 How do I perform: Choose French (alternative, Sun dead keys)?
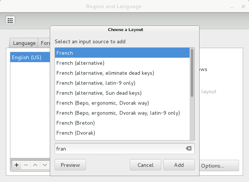[99, 93]
